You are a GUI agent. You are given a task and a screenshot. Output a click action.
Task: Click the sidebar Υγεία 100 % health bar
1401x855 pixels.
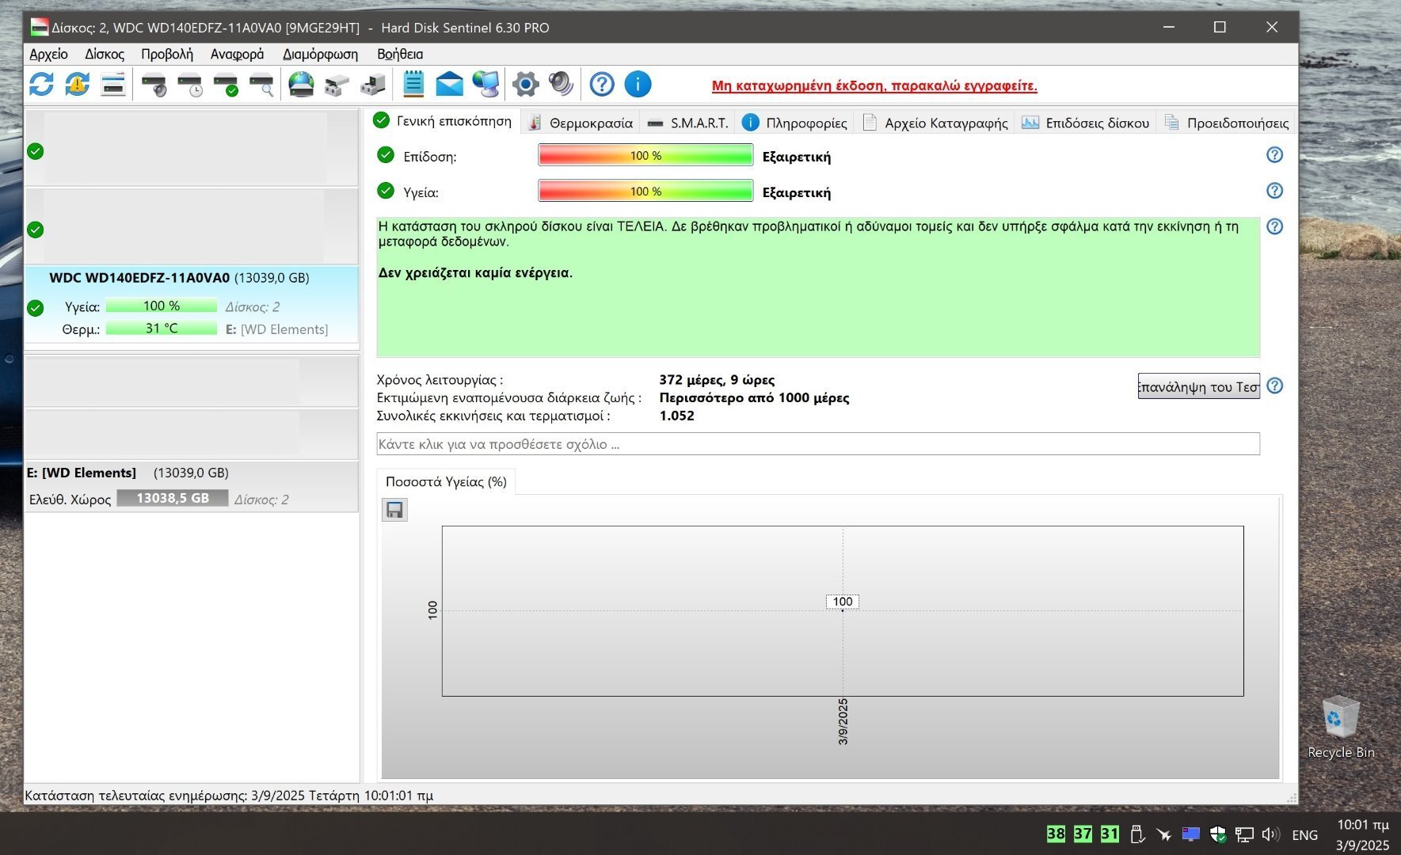pyautogui.click(x=162, y=306)
